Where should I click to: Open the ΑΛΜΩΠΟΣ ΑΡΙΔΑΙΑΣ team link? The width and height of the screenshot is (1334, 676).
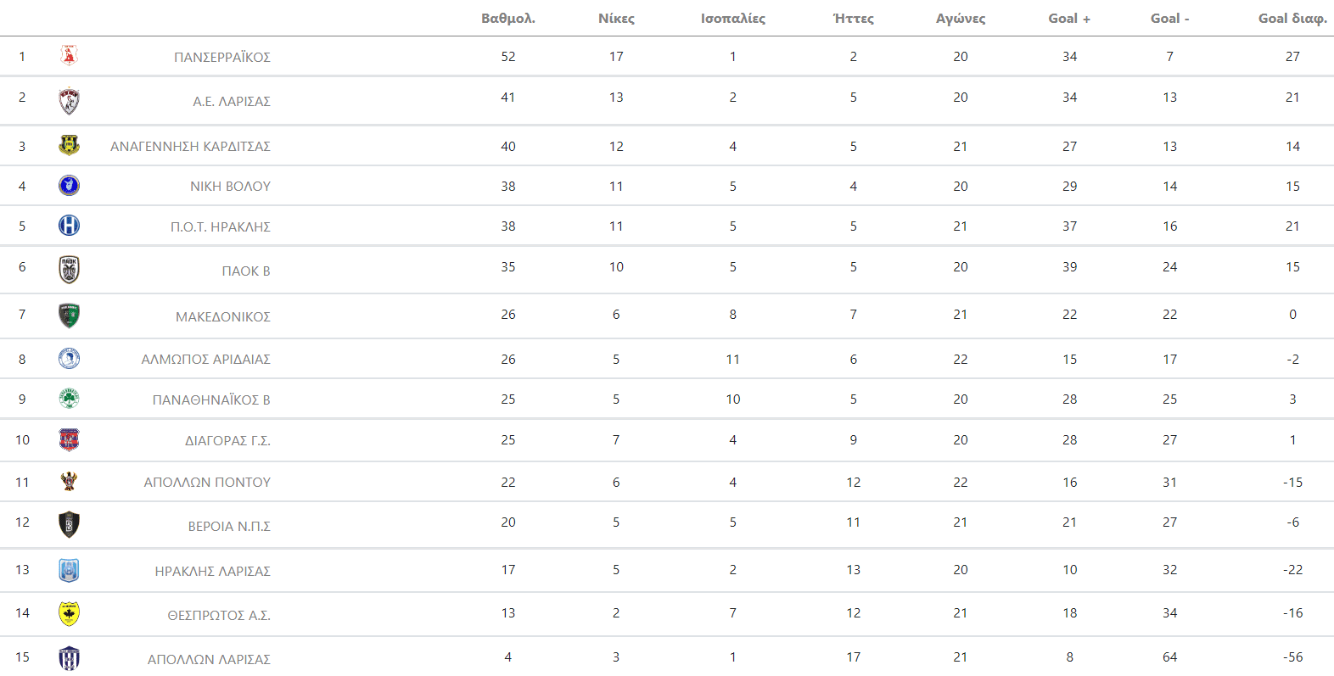pos(205,360)
